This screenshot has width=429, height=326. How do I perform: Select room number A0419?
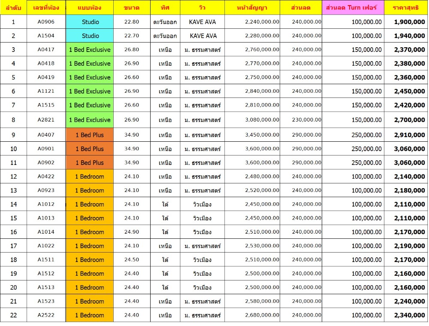point(46,77)
